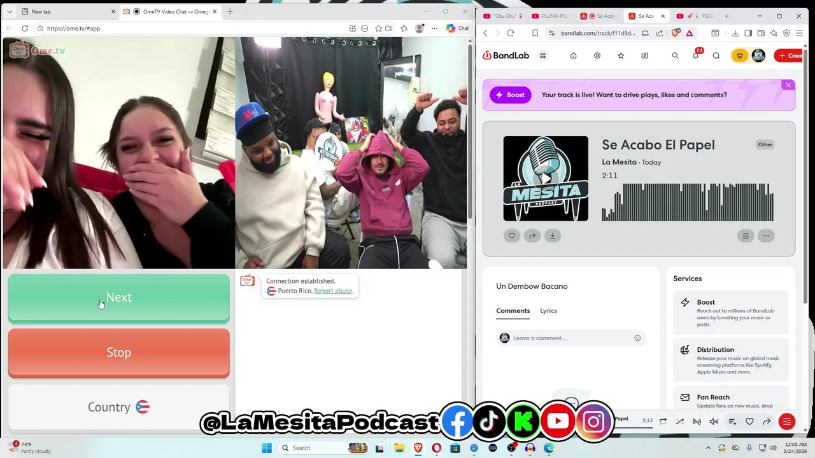
Task: Like the track with the player bar heart
Action: (x=749, y=422)
